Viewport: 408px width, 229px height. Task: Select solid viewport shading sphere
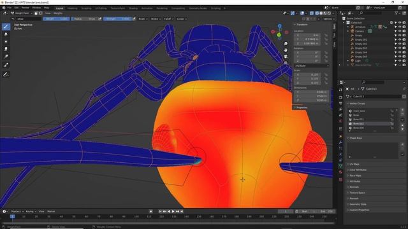click(x=321, y=13)
